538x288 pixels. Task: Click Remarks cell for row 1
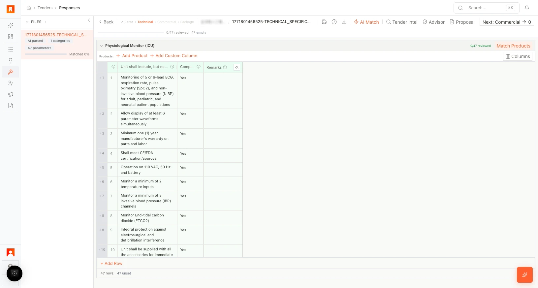(223, 91)
